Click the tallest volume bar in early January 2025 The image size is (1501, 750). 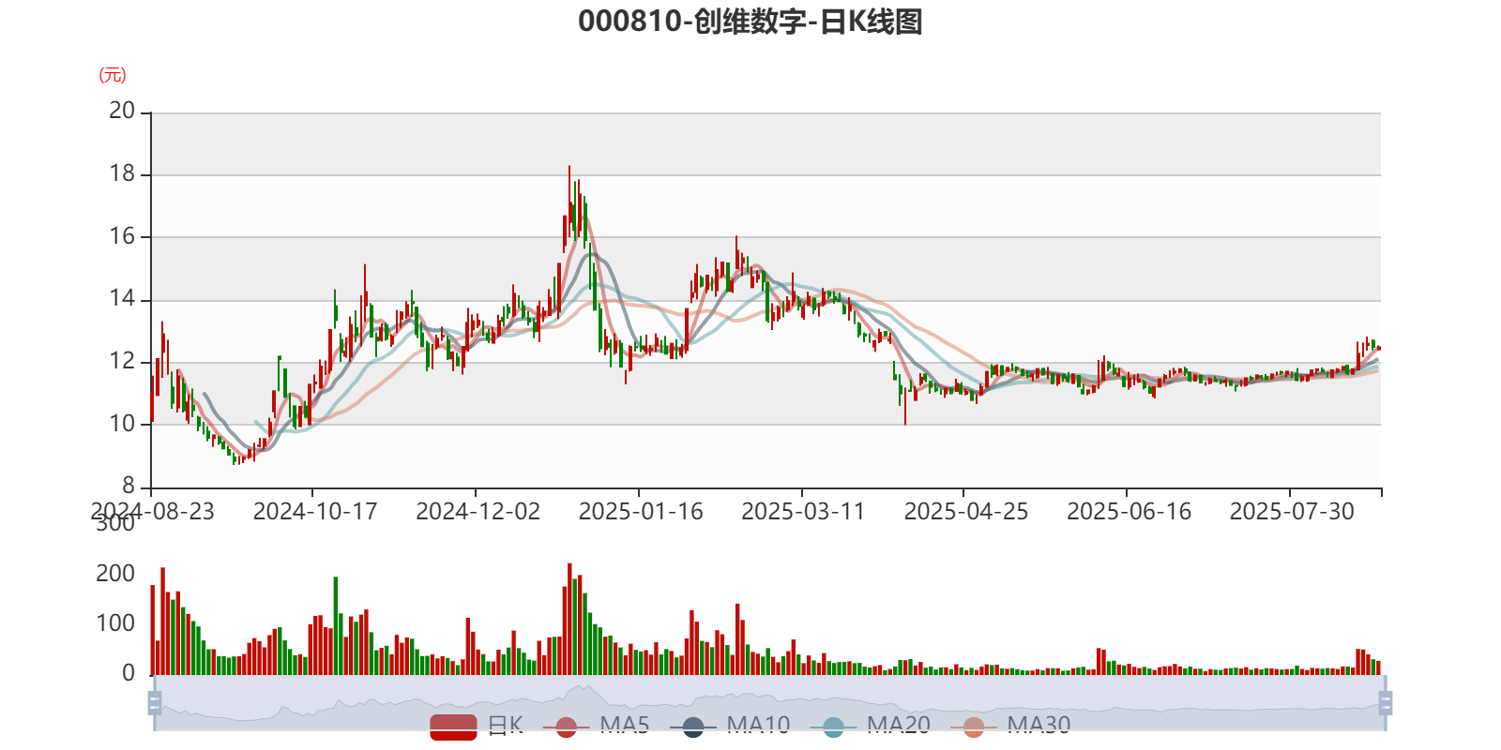coord(569,619)
